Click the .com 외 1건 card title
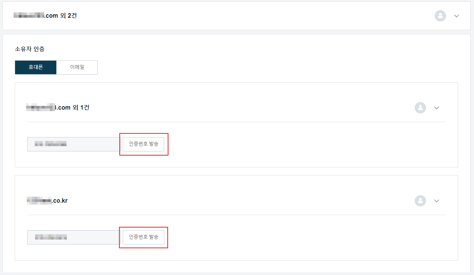The image size is (474, 275). click(58, 108)
